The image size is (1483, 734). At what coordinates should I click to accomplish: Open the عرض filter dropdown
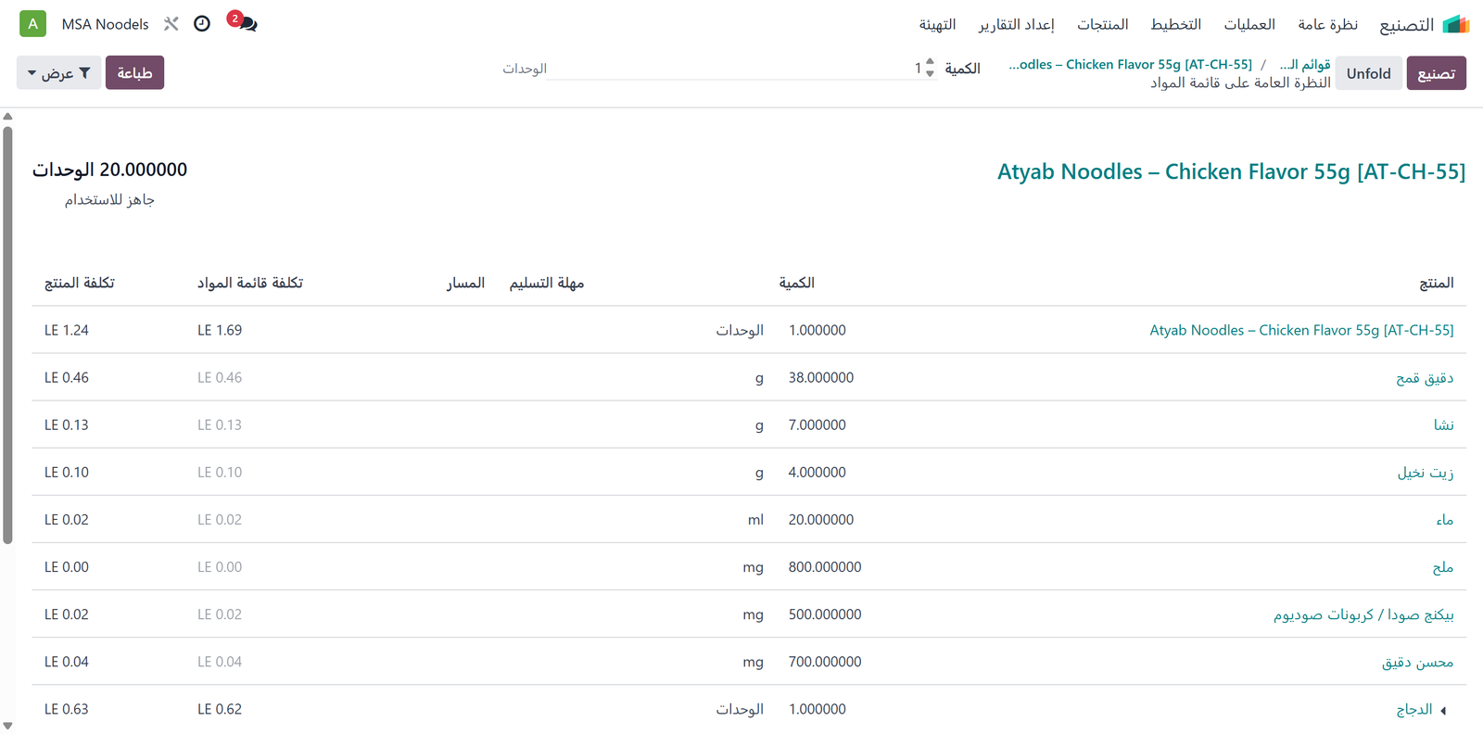click(x=58, y=72)
